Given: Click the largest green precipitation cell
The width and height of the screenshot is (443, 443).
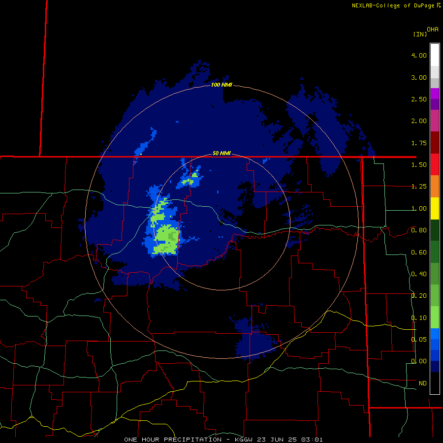Looking at the screenshot, I should click(167, 240).
